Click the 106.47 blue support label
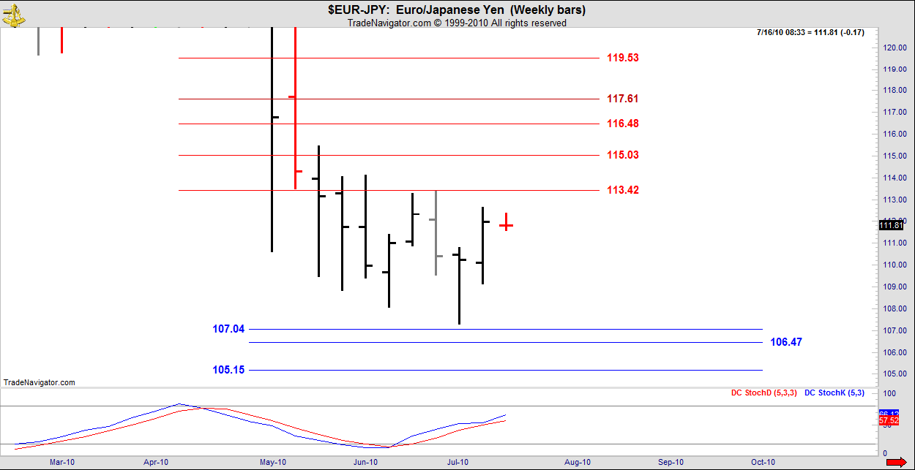Screen dimensions: 915x470 pyautogui.click(x=786, y=342)
